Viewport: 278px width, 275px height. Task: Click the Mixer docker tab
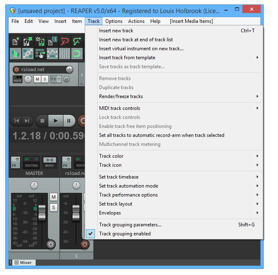click(24, 262)
